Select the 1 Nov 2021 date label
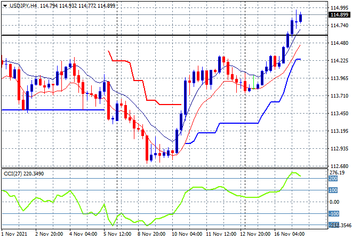352x240 pixels. coord(14,234)
